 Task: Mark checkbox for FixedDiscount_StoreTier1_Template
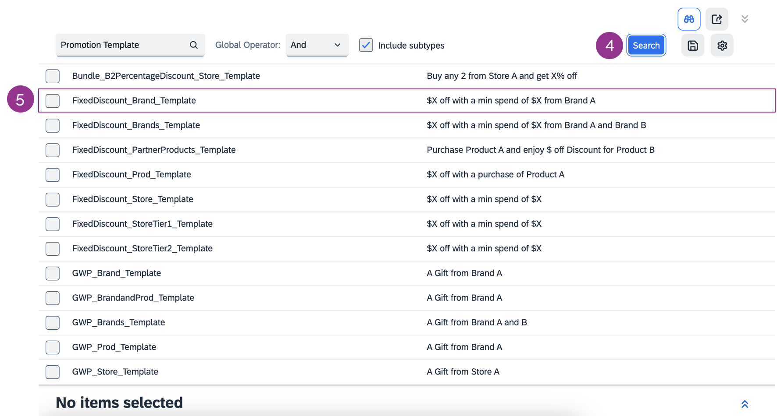[x=53, y=224]
